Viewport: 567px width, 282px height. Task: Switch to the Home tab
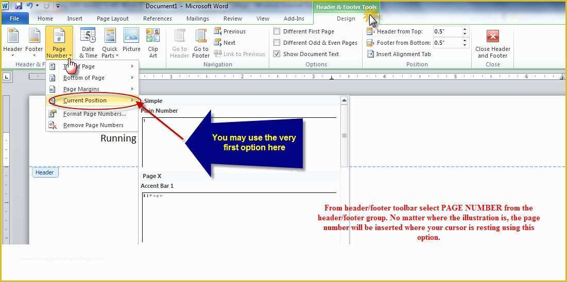(x=45, y=19)
